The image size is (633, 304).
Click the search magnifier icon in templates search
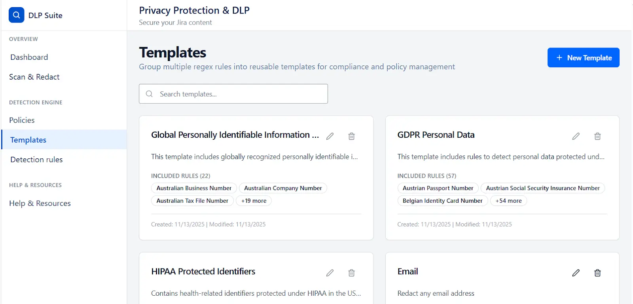[149, 94]
